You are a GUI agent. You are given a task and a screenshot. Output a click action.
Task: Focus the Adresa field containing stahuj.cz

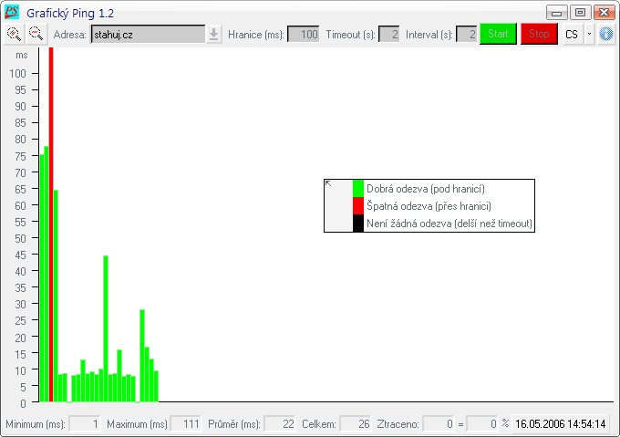click(148, 35)
